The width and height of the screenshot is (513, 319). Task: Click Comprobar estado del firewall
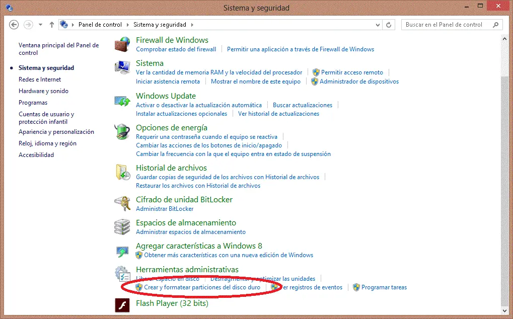pyautogui.click(x=176, y=49)
